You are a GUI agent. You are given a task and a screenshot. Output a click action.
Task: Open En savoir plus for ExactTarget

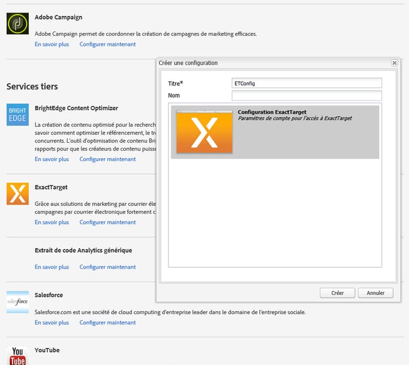pos(52,222)
